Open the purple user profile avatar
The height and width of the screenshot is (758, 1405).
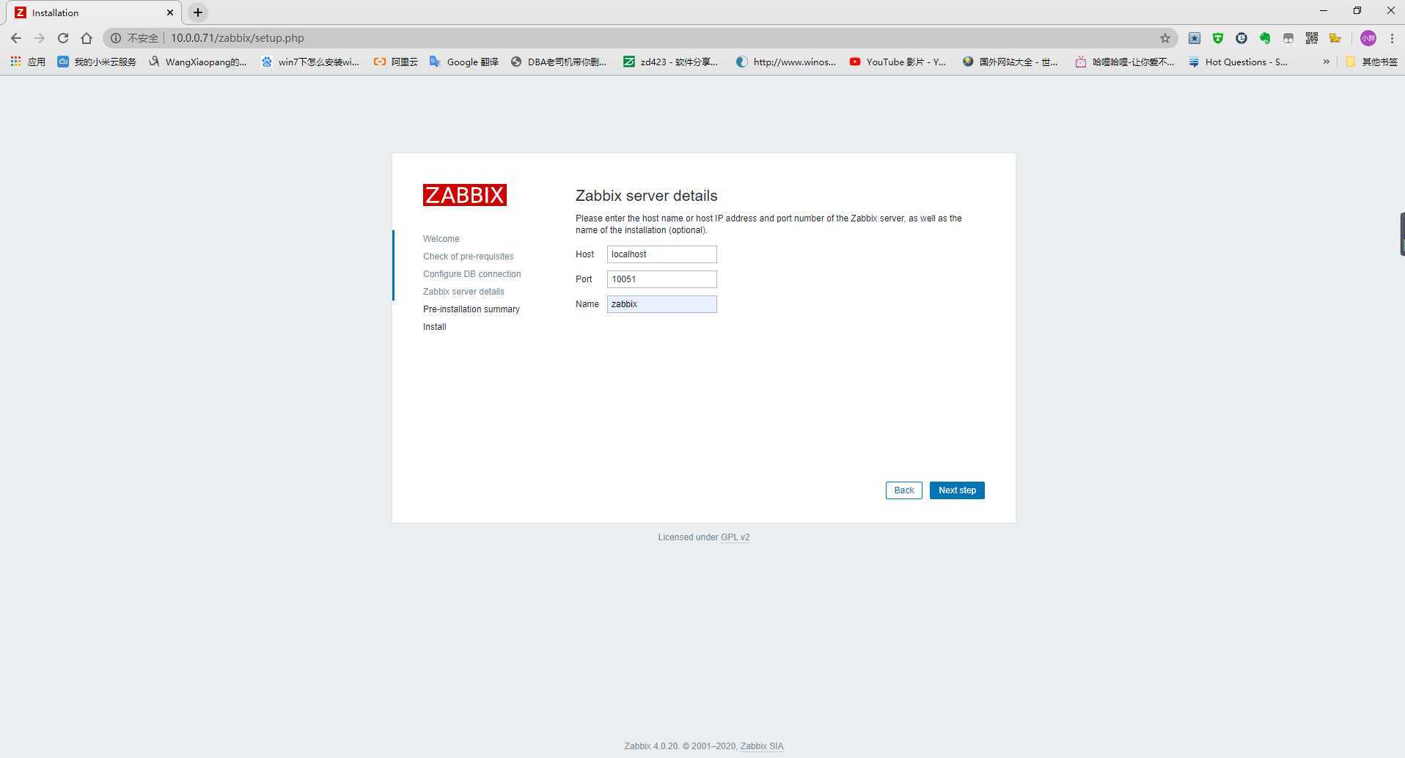click(1368, 38)
